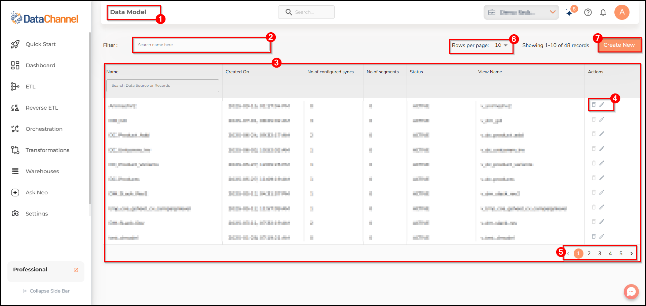This screenshot has width=646, height=306.
Task: Delete the sixth data model row
Action: [x=594, y=178]
